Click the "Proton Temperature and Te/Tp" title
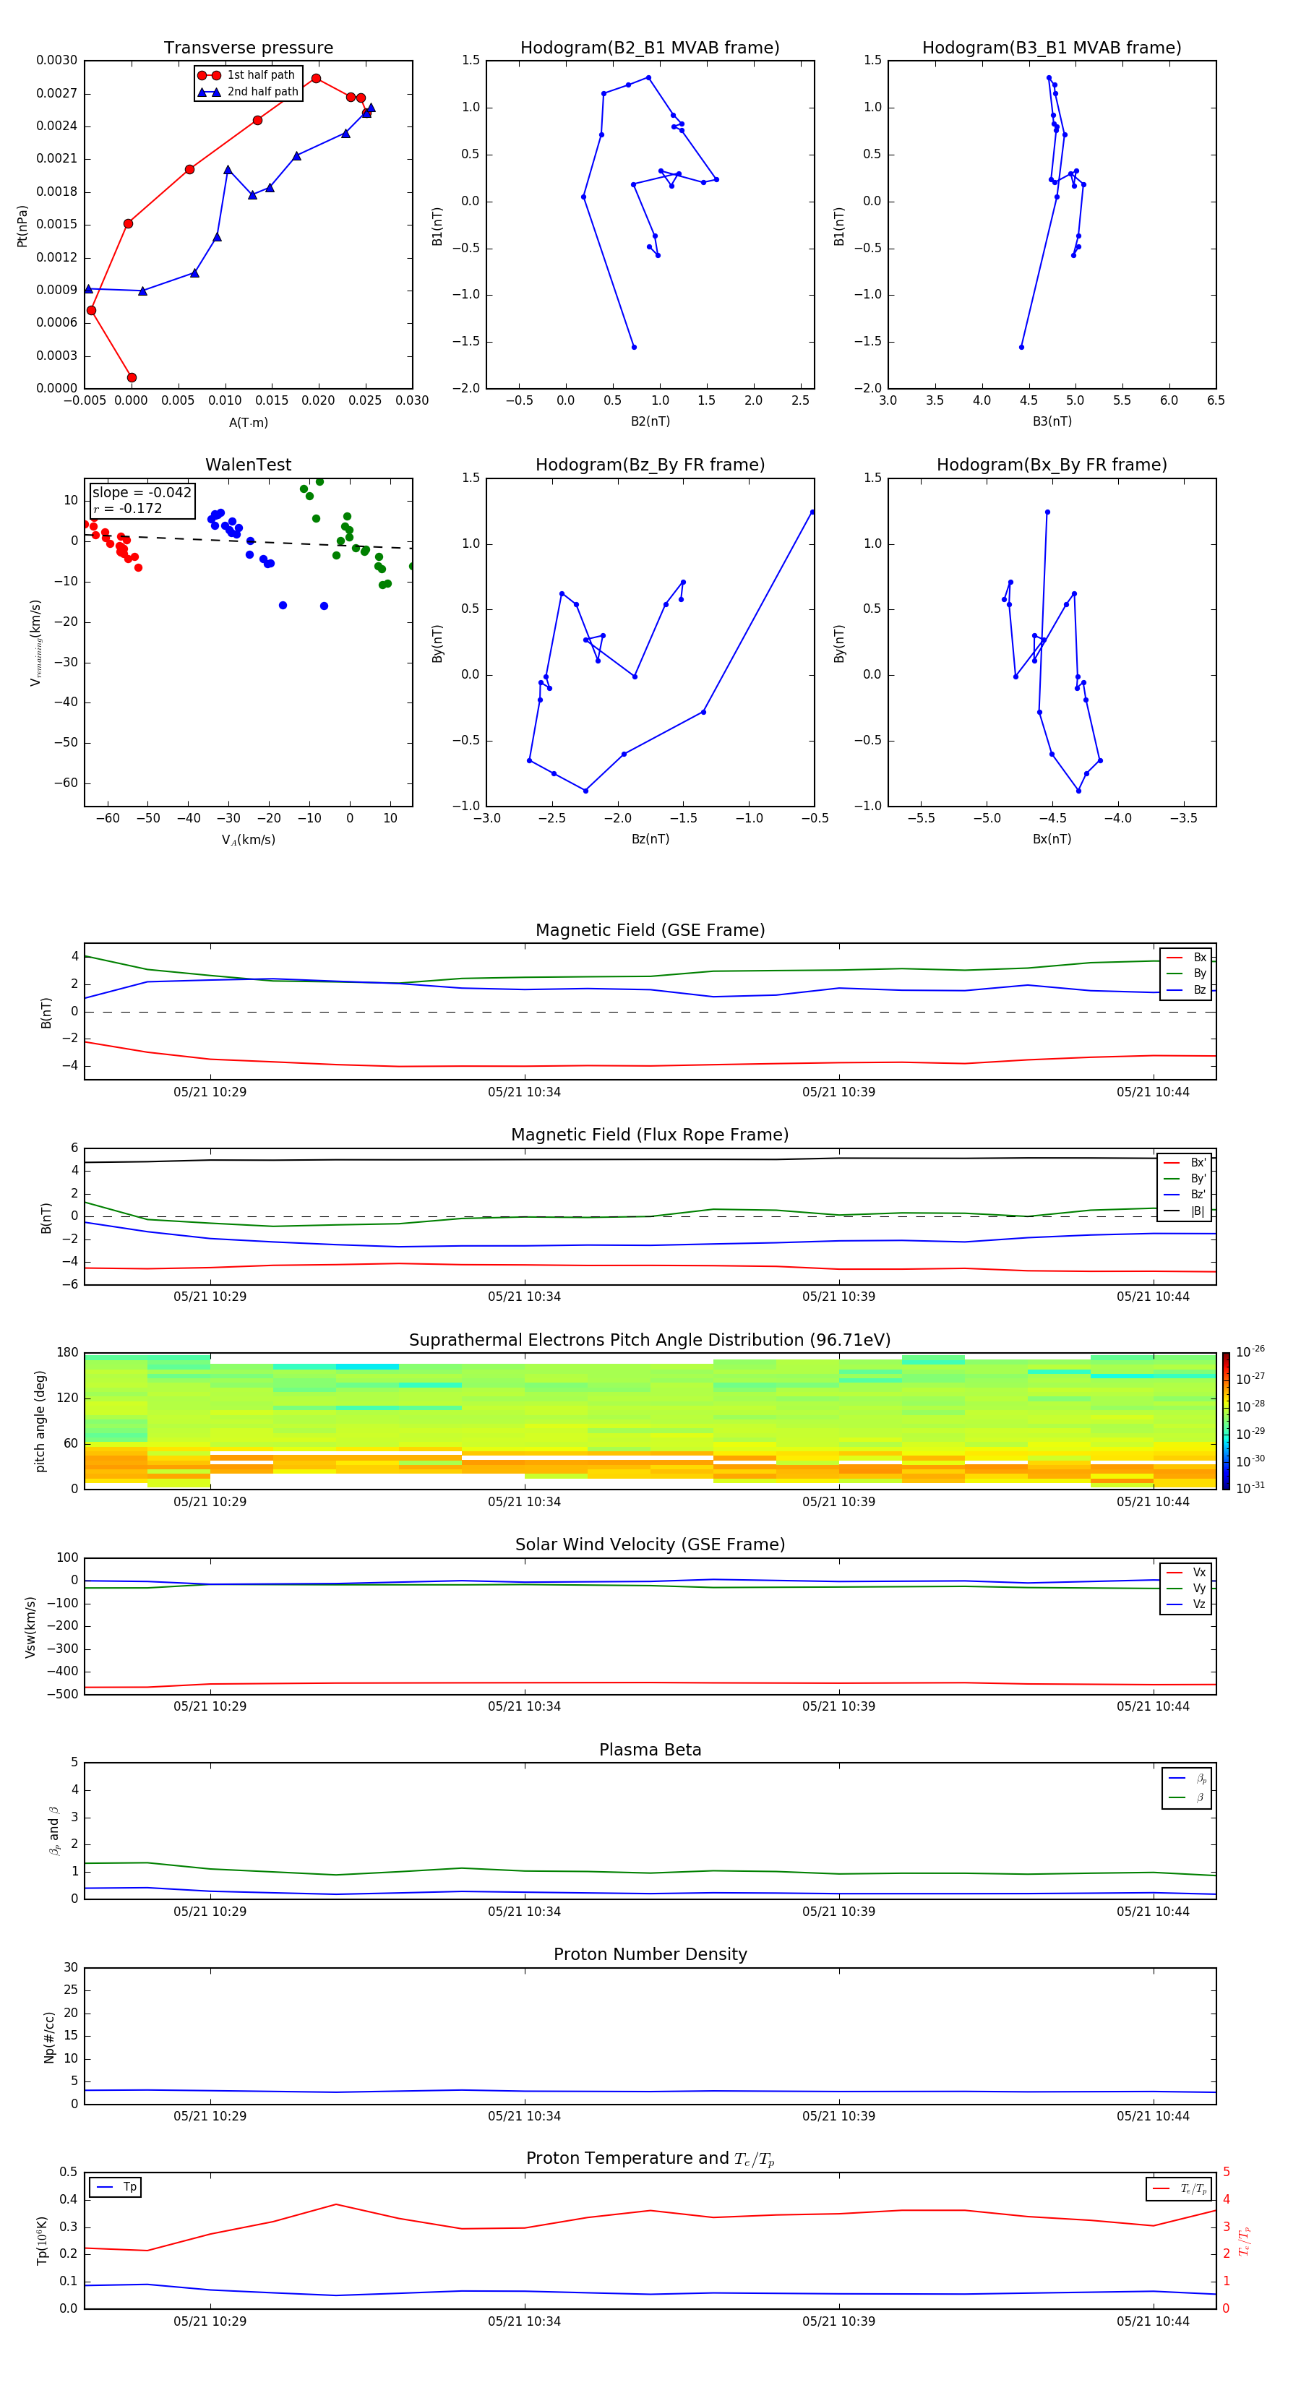 point(650,2159)
